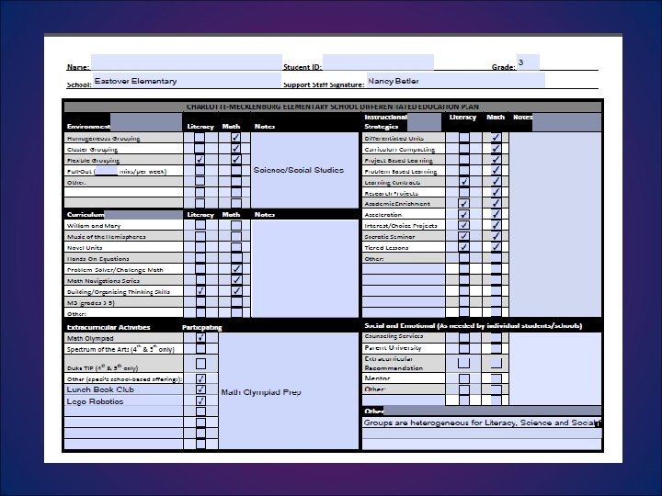Toggle Lunch Book Club Participating checkbox
The image size is (662, 496).
[x=201, y=389]
